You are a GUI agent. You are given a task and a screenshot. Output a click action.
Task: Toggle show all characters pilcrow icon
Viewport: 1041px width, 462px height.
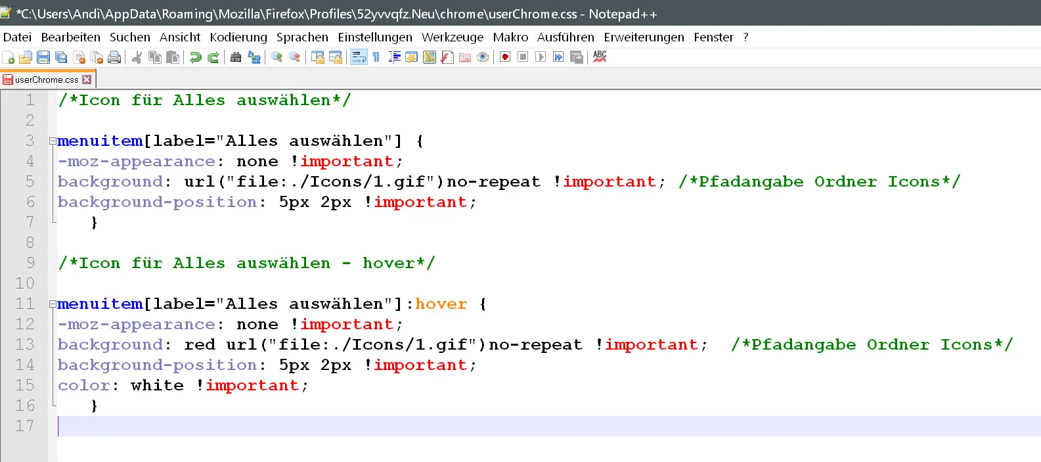pos(376,58)
